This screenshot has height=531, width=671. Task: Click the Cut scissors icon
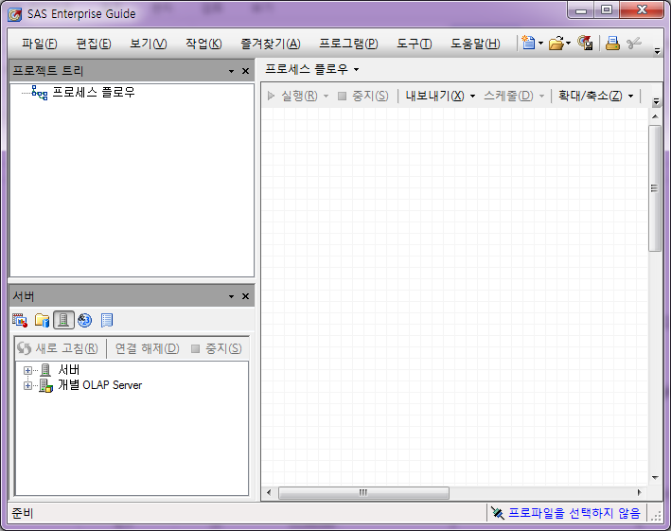[x=634, y=43]
